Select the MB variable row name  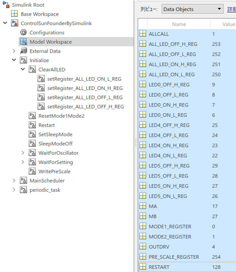point(153,216)
